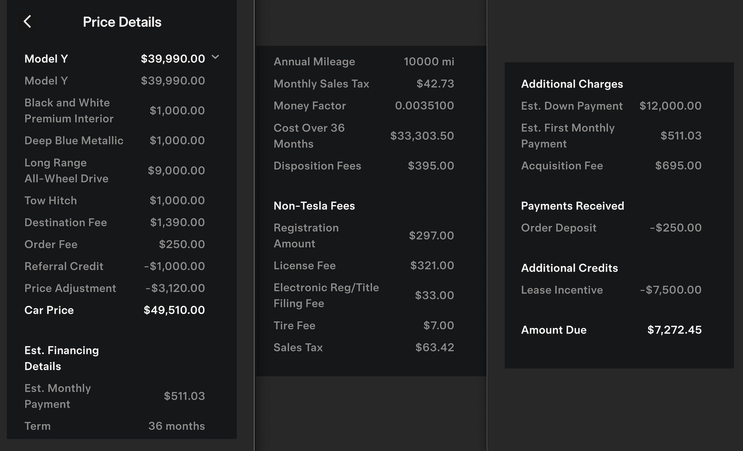This screenshot has height=451, width=743.
Task: Click the Lease Incentive label
Action: pos(562,290)
